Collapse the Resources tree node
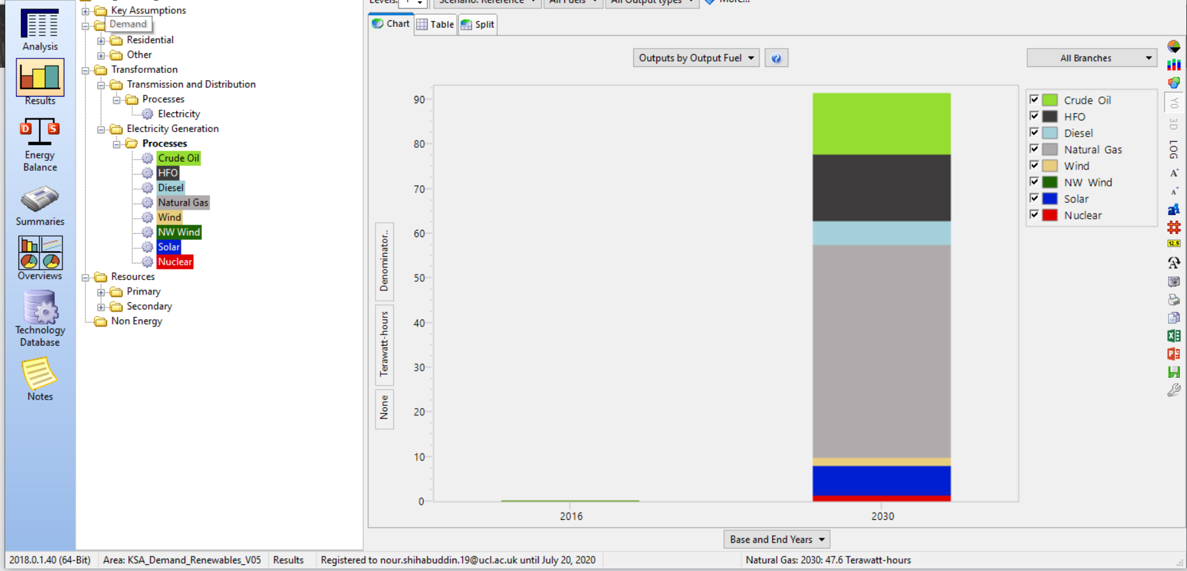The width and height of the screenshot is (1187, 571). coord(85,277)
